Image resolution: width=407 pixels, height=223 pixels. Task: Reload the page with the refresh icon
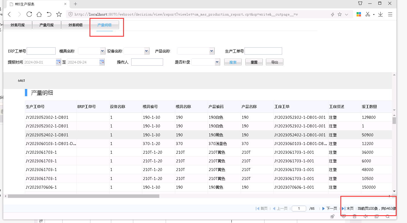point(29,14)
